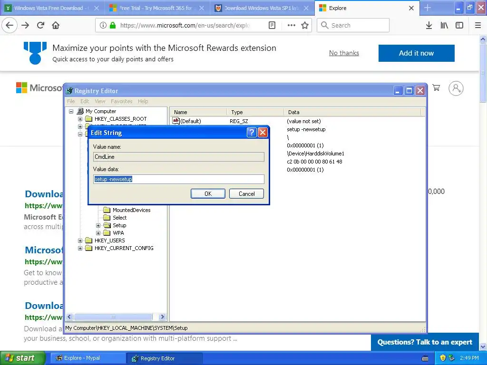
Task: Open the browser hamburger menu
Action: 478,25
